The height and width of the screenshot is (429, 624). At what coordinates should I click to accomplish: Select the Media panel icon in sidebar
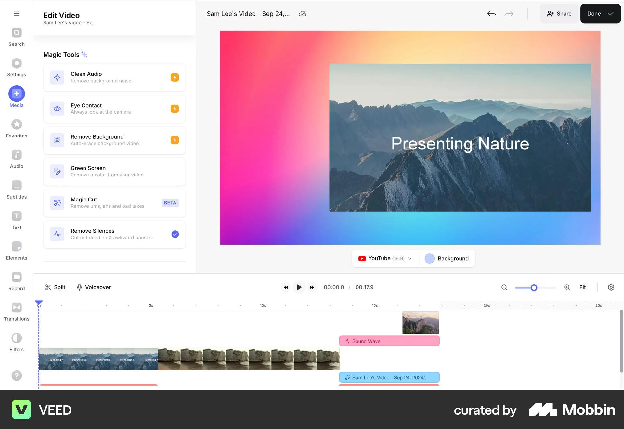click(16, 94)
